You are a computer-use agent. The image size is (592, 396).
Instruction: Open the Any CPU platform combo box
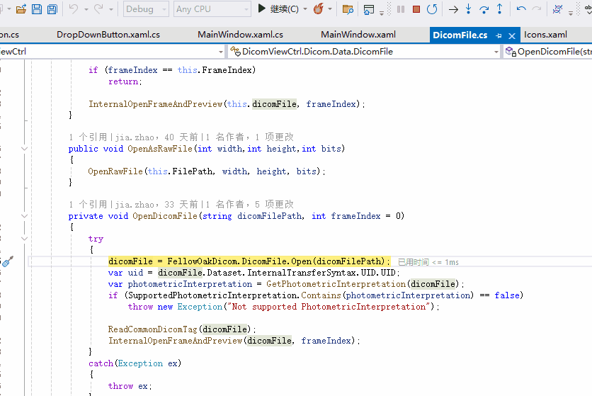[212, 9]
